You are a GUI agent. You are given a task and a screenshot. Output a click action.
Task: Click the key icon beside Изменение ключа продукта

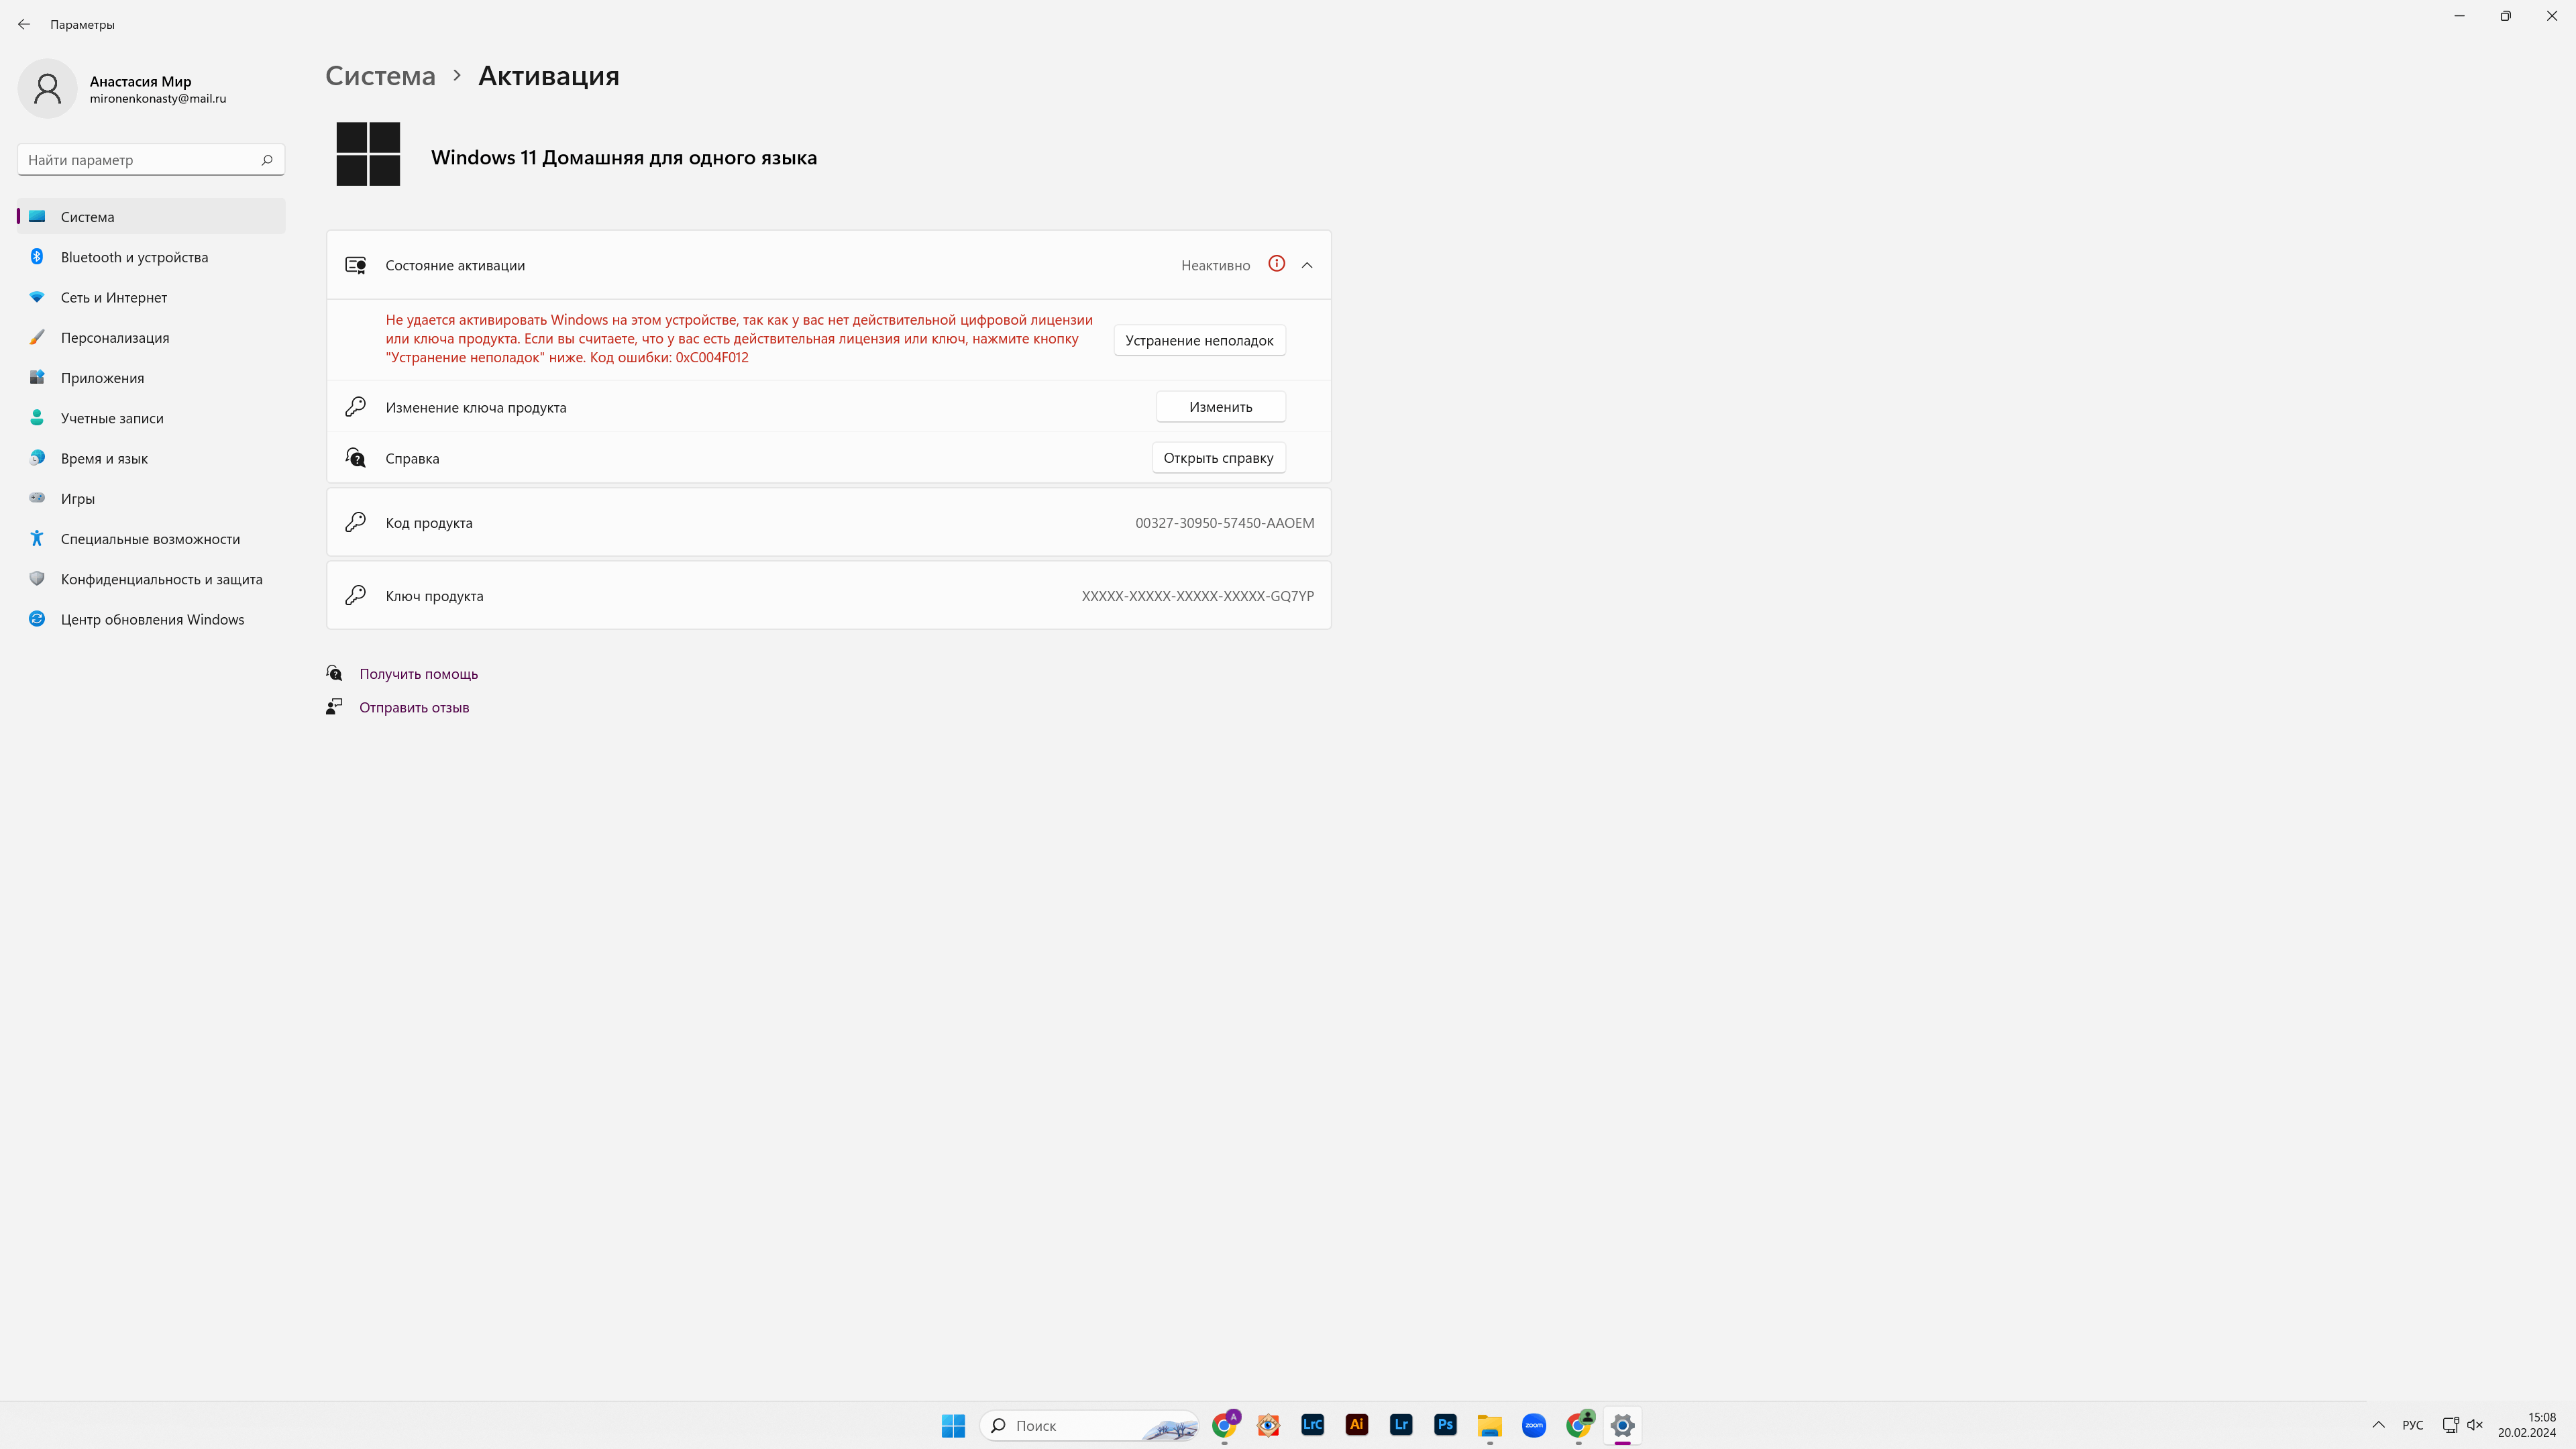355,406
